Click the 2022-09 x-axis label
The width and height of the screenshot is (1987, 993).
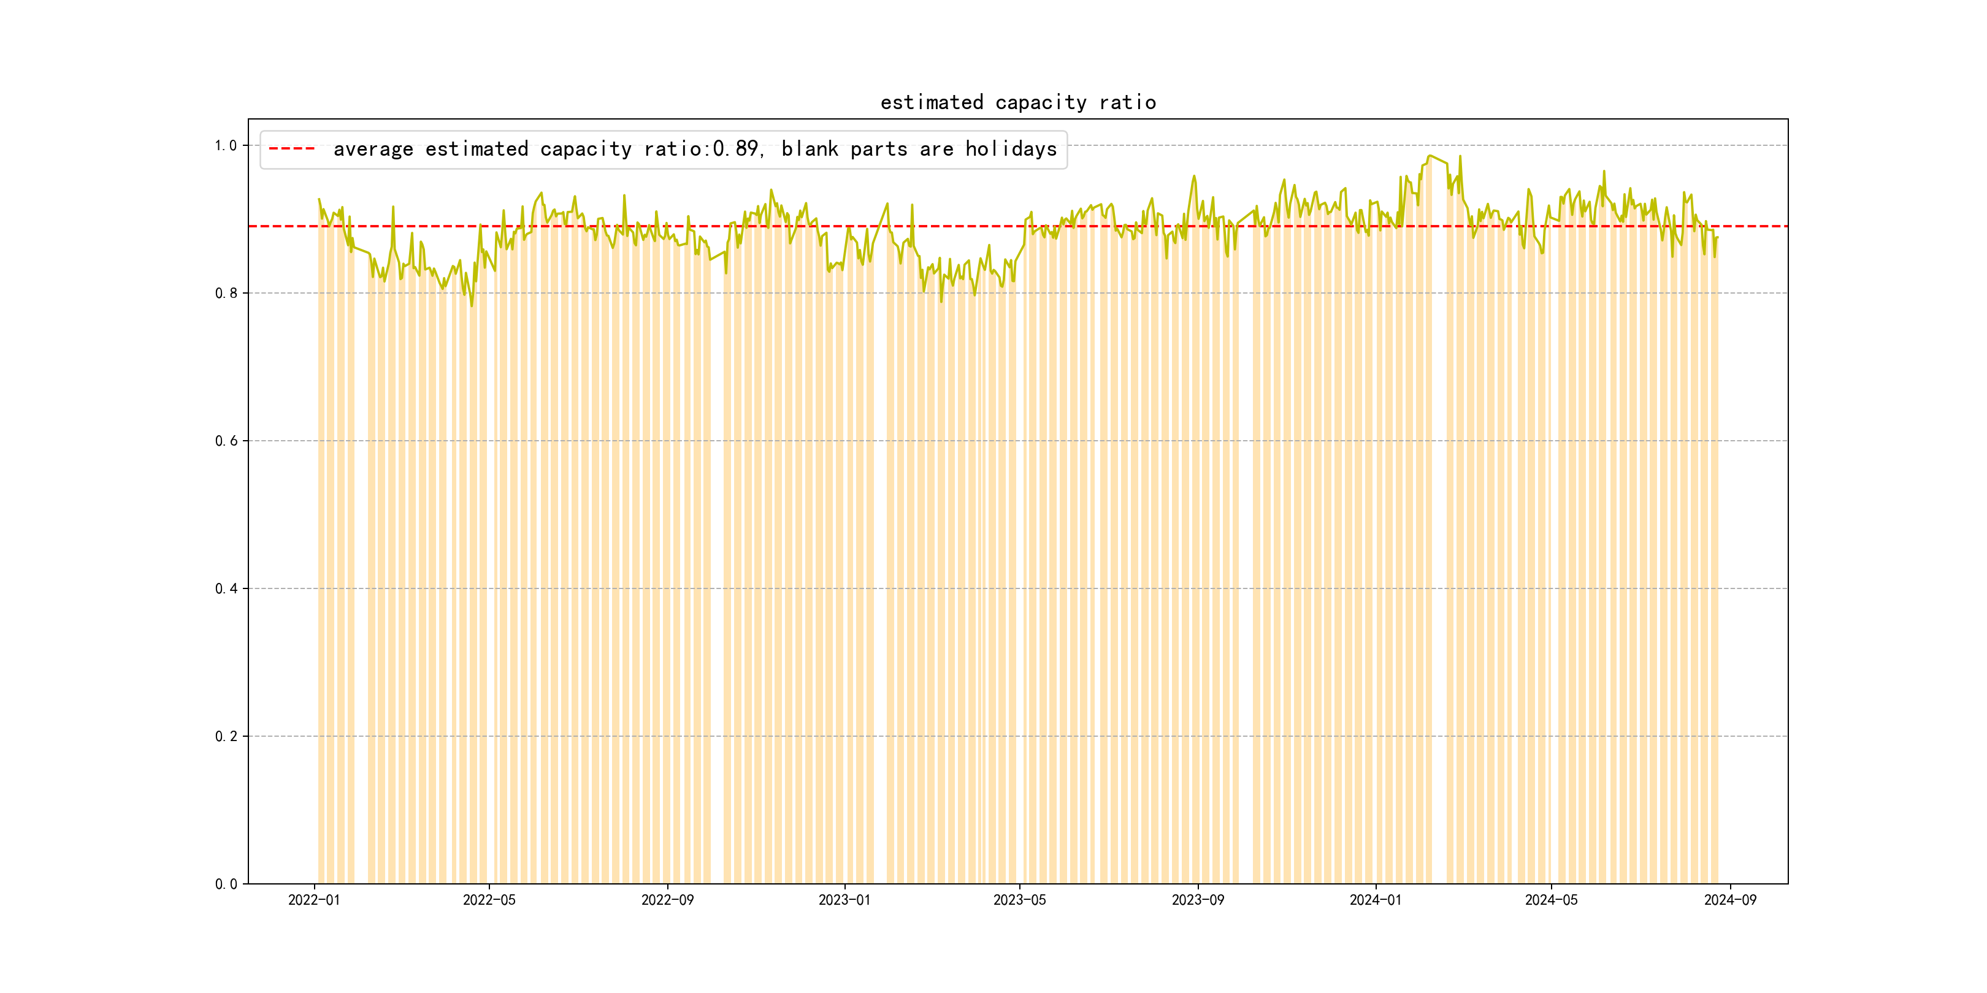point(667,900)
